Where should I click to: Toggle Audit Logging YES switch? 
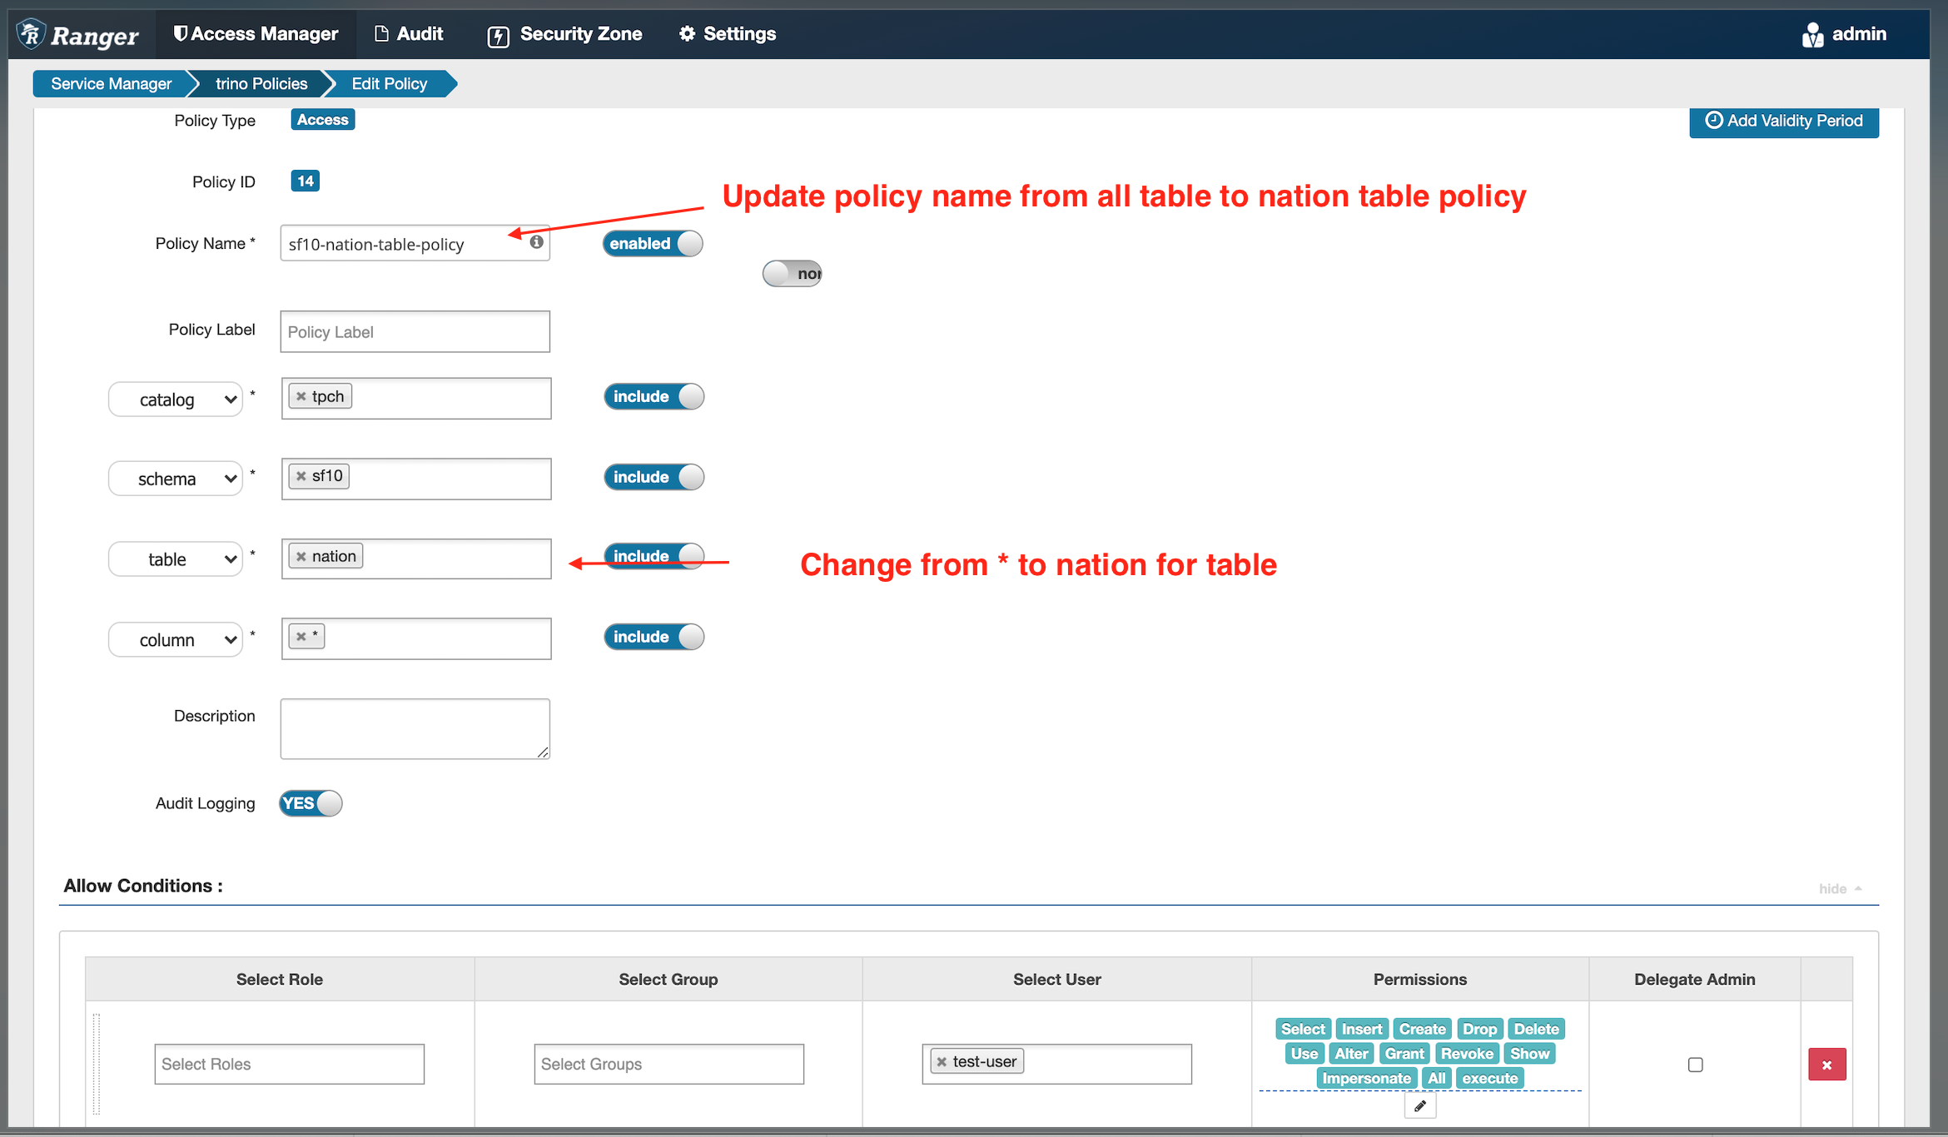pos(311,803)
